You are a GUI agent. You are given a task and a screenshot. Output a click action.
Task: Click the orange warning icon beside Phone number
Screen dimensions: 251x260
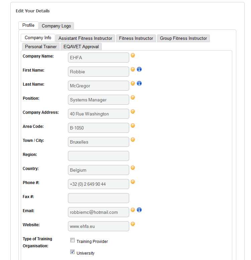tap(133, 182)
